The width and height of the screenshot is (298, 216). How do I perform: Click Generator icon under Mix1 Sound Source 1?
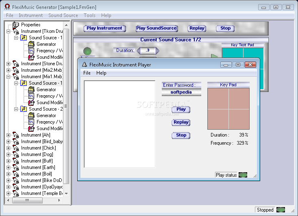pyautogui.click(x=31, y=90)
